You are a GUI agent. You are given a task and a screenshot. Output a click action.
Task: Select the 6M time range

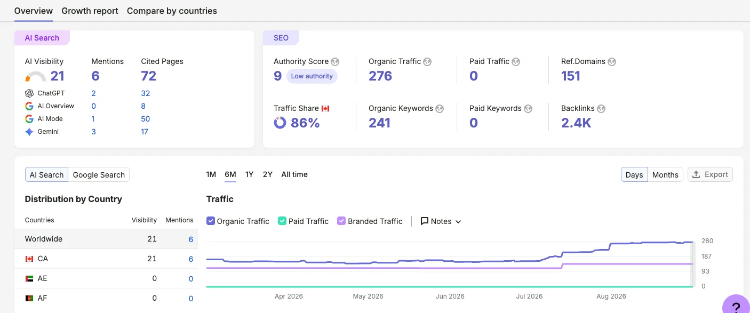[230, 174]
